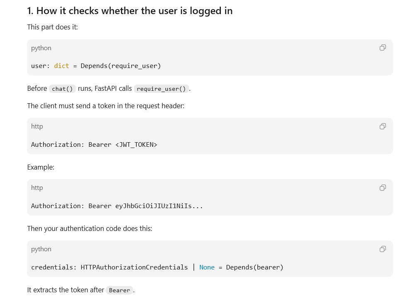This screenshot has height=296, width=404.
Task: Click the 'None' keyword in credentials code
Action: click(x=207, y=267)
